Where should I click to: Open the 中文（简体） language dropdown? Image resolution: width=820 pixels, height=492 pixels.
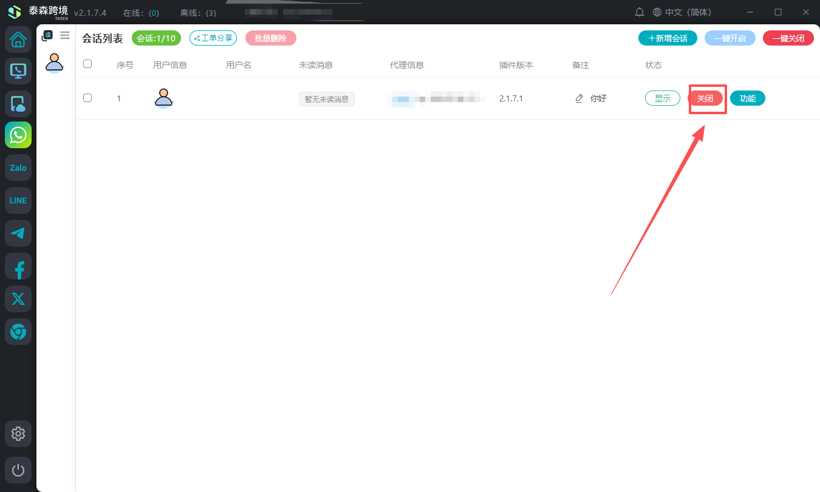click(x=682, y=12)
